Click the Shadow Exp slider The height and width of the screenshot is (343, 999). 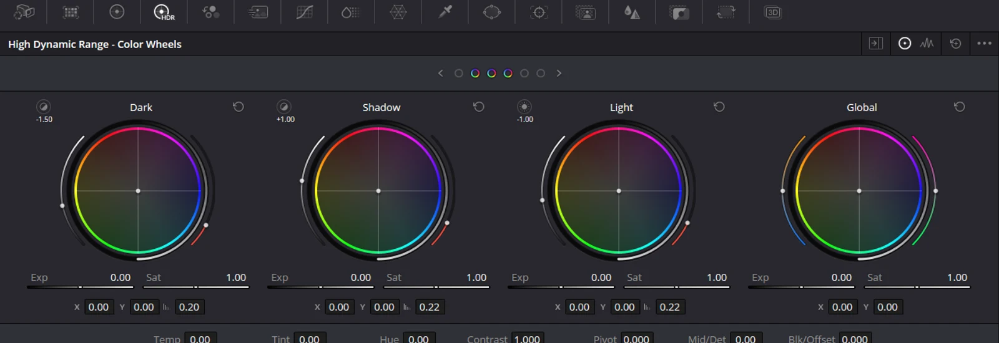click(x=320, y=287)
